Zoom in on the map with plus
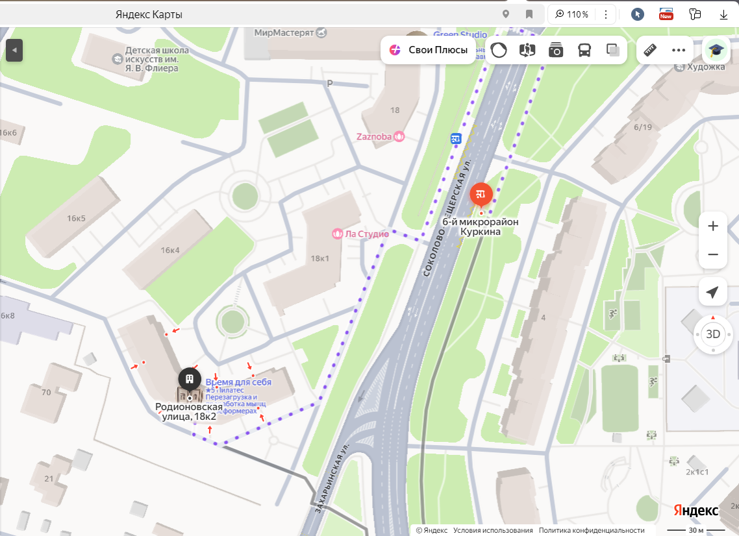Screen dimensions: 739x536 pyautogui.click(x=712, y=226)
